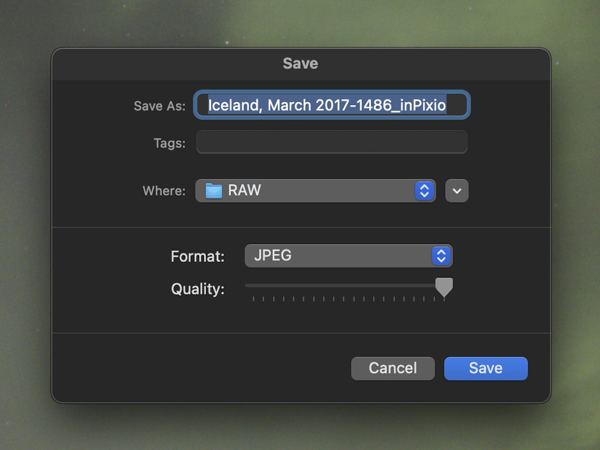600x450 pixels.
Task: Click the Save button
Action: click(485, 368)
